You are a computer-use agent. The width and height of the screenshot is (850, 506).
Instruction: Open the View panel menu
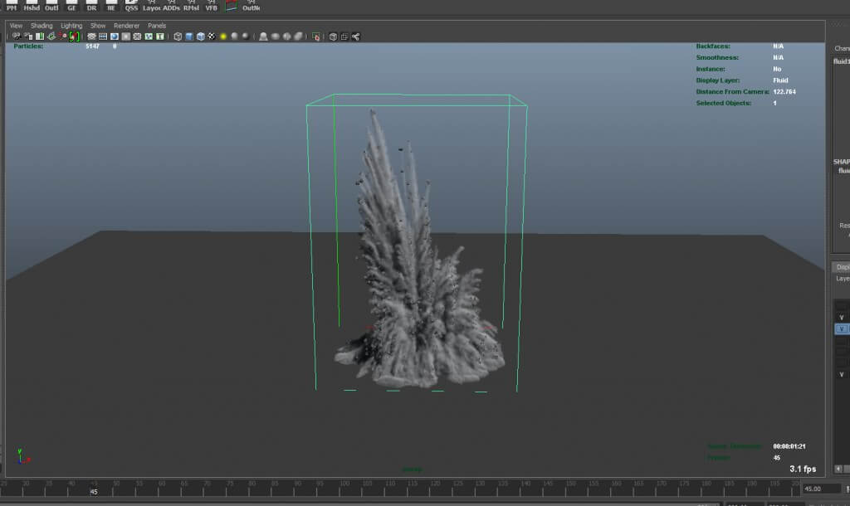(16, 26)
